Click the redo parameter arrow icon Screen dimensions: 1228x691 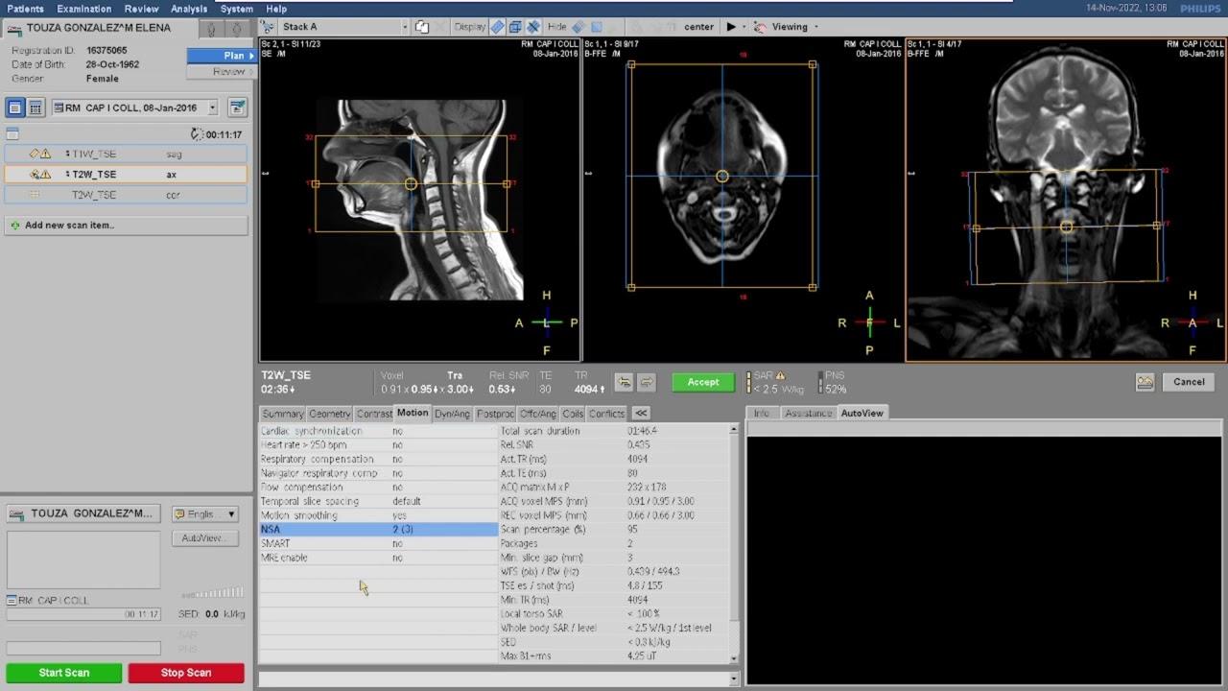click(x=646, y=382)
